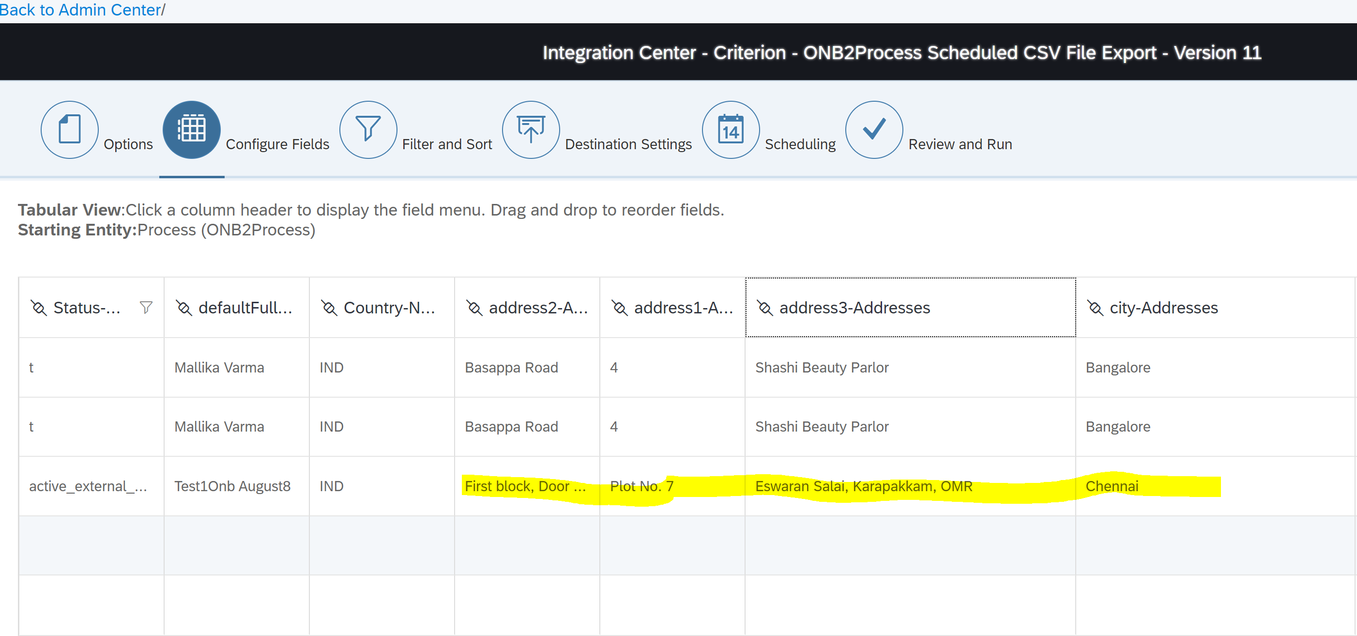
Task: Click the link icon in Status column header
Action: [x=38, y=308]
